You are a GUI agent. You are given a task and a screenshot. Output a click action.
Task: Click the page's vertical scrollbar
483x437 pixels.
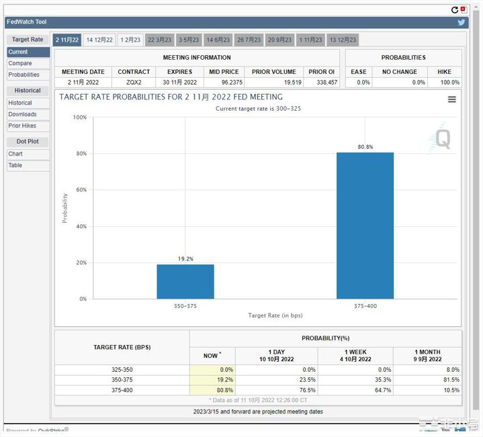(476, 201)
